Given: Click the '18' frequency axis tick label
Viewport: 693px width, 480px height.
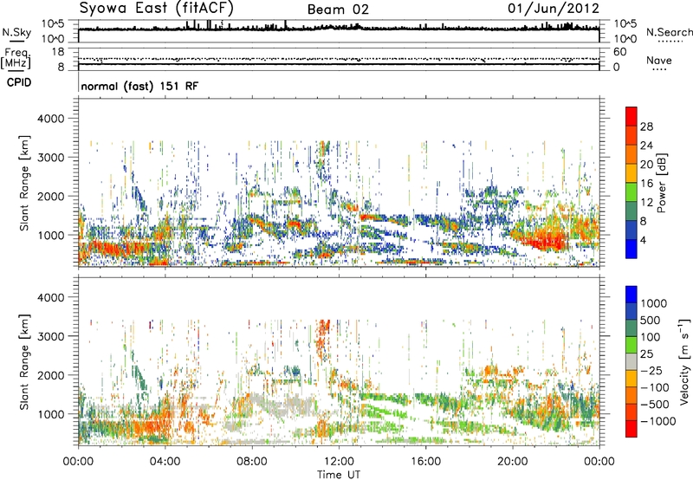Looking at the screenshot, I should point(58,52).
